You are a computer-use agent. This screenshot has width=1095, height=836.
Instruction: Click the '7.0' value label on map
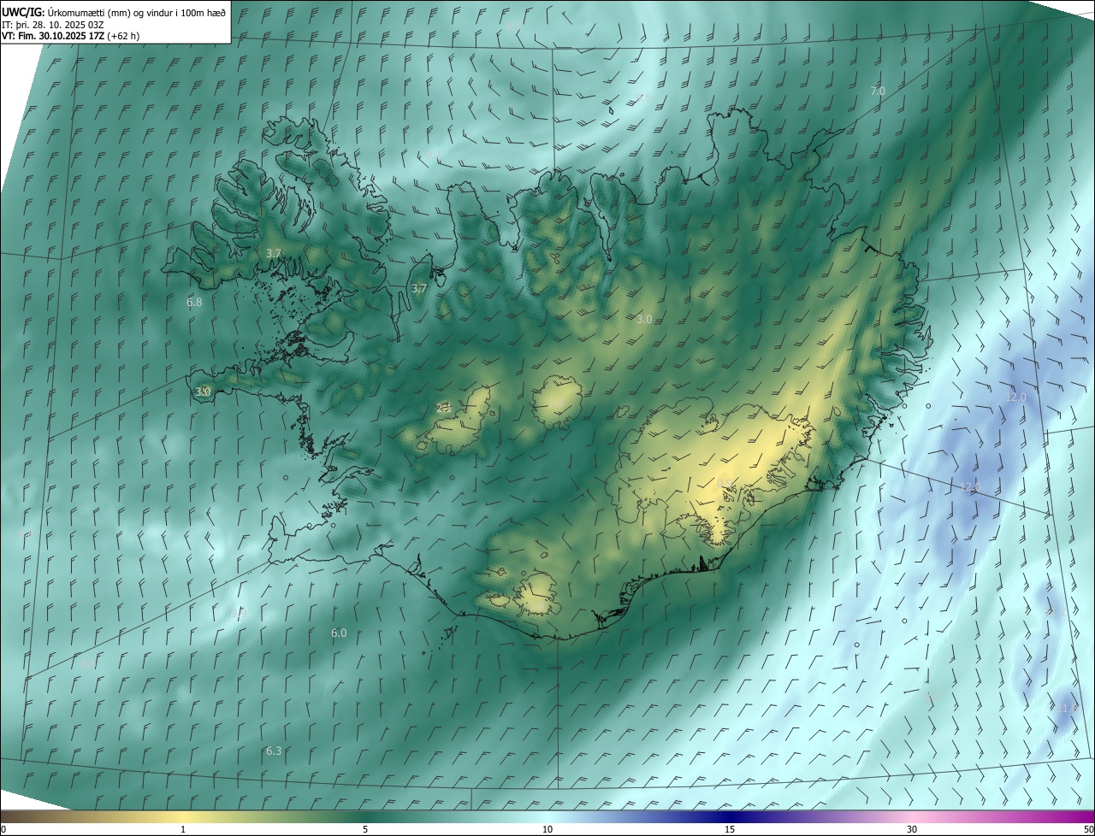[878, 91]
